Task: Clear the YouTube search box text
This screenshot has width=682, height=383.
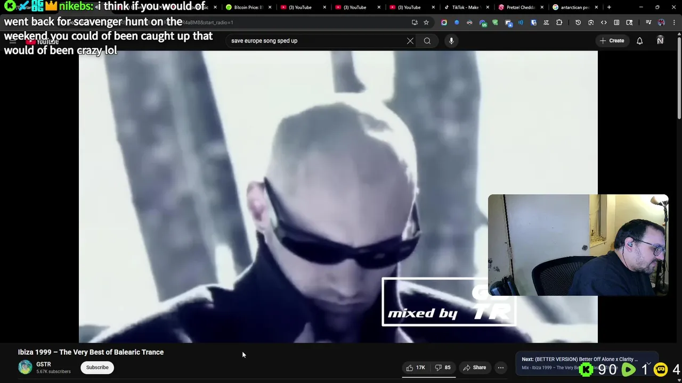Action: (x=410, y=41)
